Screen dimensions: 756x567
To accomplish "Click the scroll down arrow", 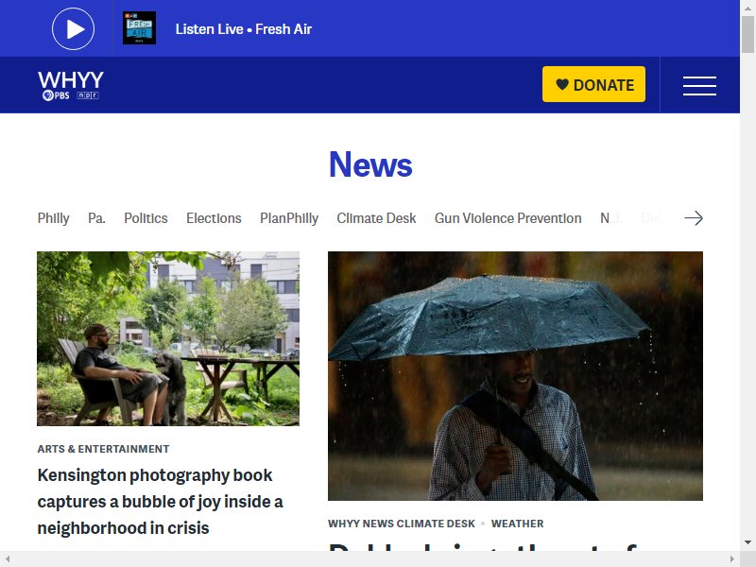I will [x=747, y=542].
